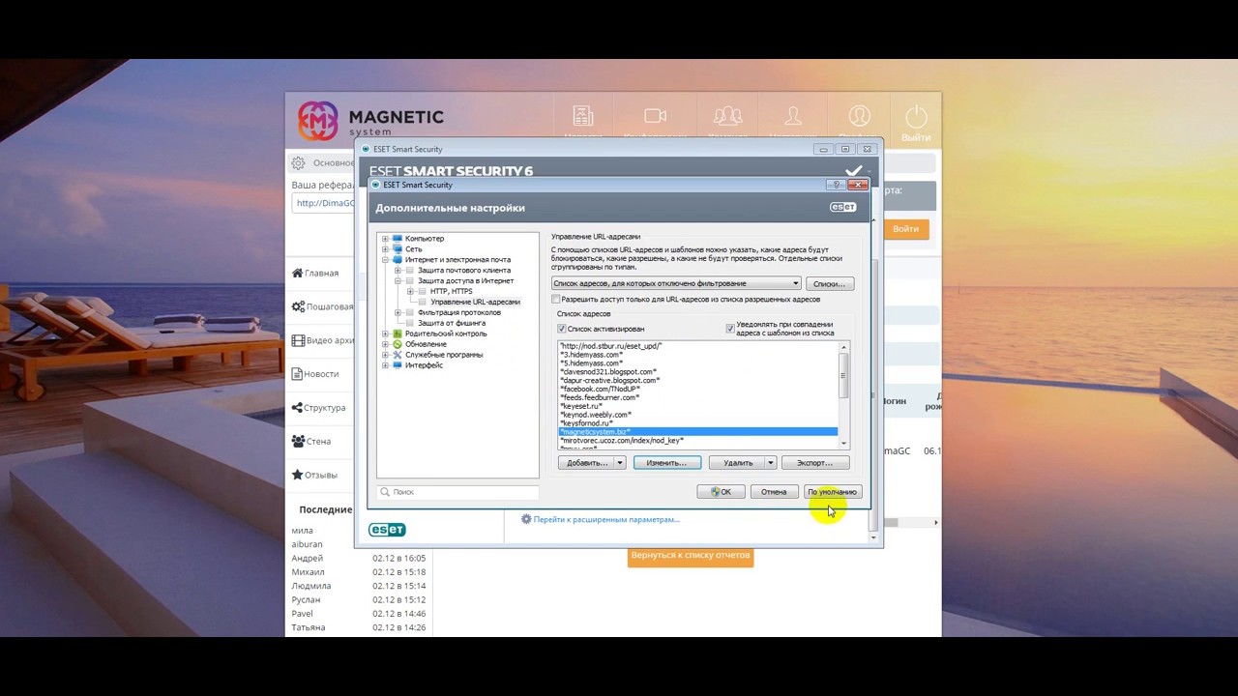The height and width of the screenshot is (696, 1238).
Task: Click the orange Войти button
Action: point(906,229)
